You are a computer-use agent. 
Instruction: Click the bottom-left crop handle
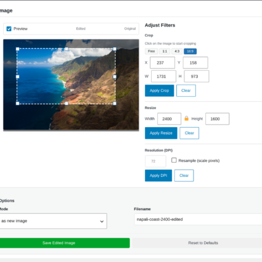(17, 104)
